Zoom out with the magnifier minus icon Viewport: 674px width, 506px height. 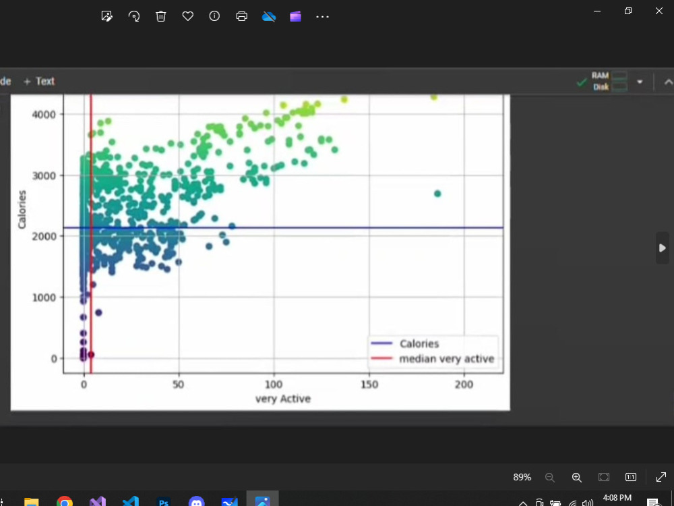[550, 477]
